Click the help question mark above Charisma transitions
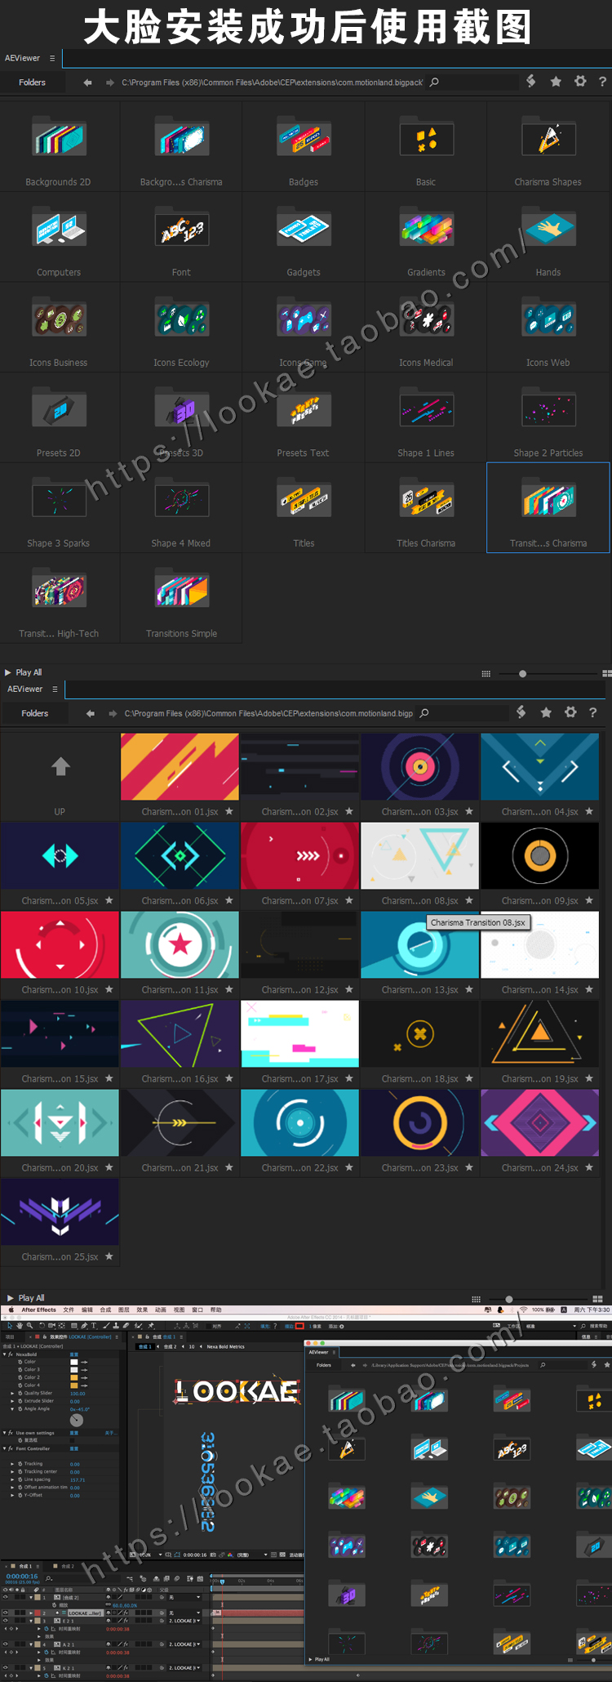This screenshot has width=612, height=1682. [x=593, y=712]
